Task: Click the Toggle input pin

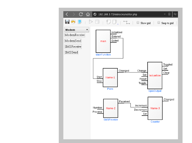Action: [x=142, y=83]
